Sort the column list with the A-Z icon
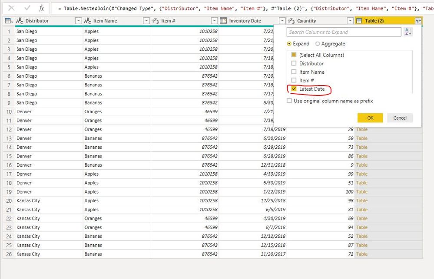The width and height of the screenshot is (434, 279). pyautogui.click(x=408, y=32)
